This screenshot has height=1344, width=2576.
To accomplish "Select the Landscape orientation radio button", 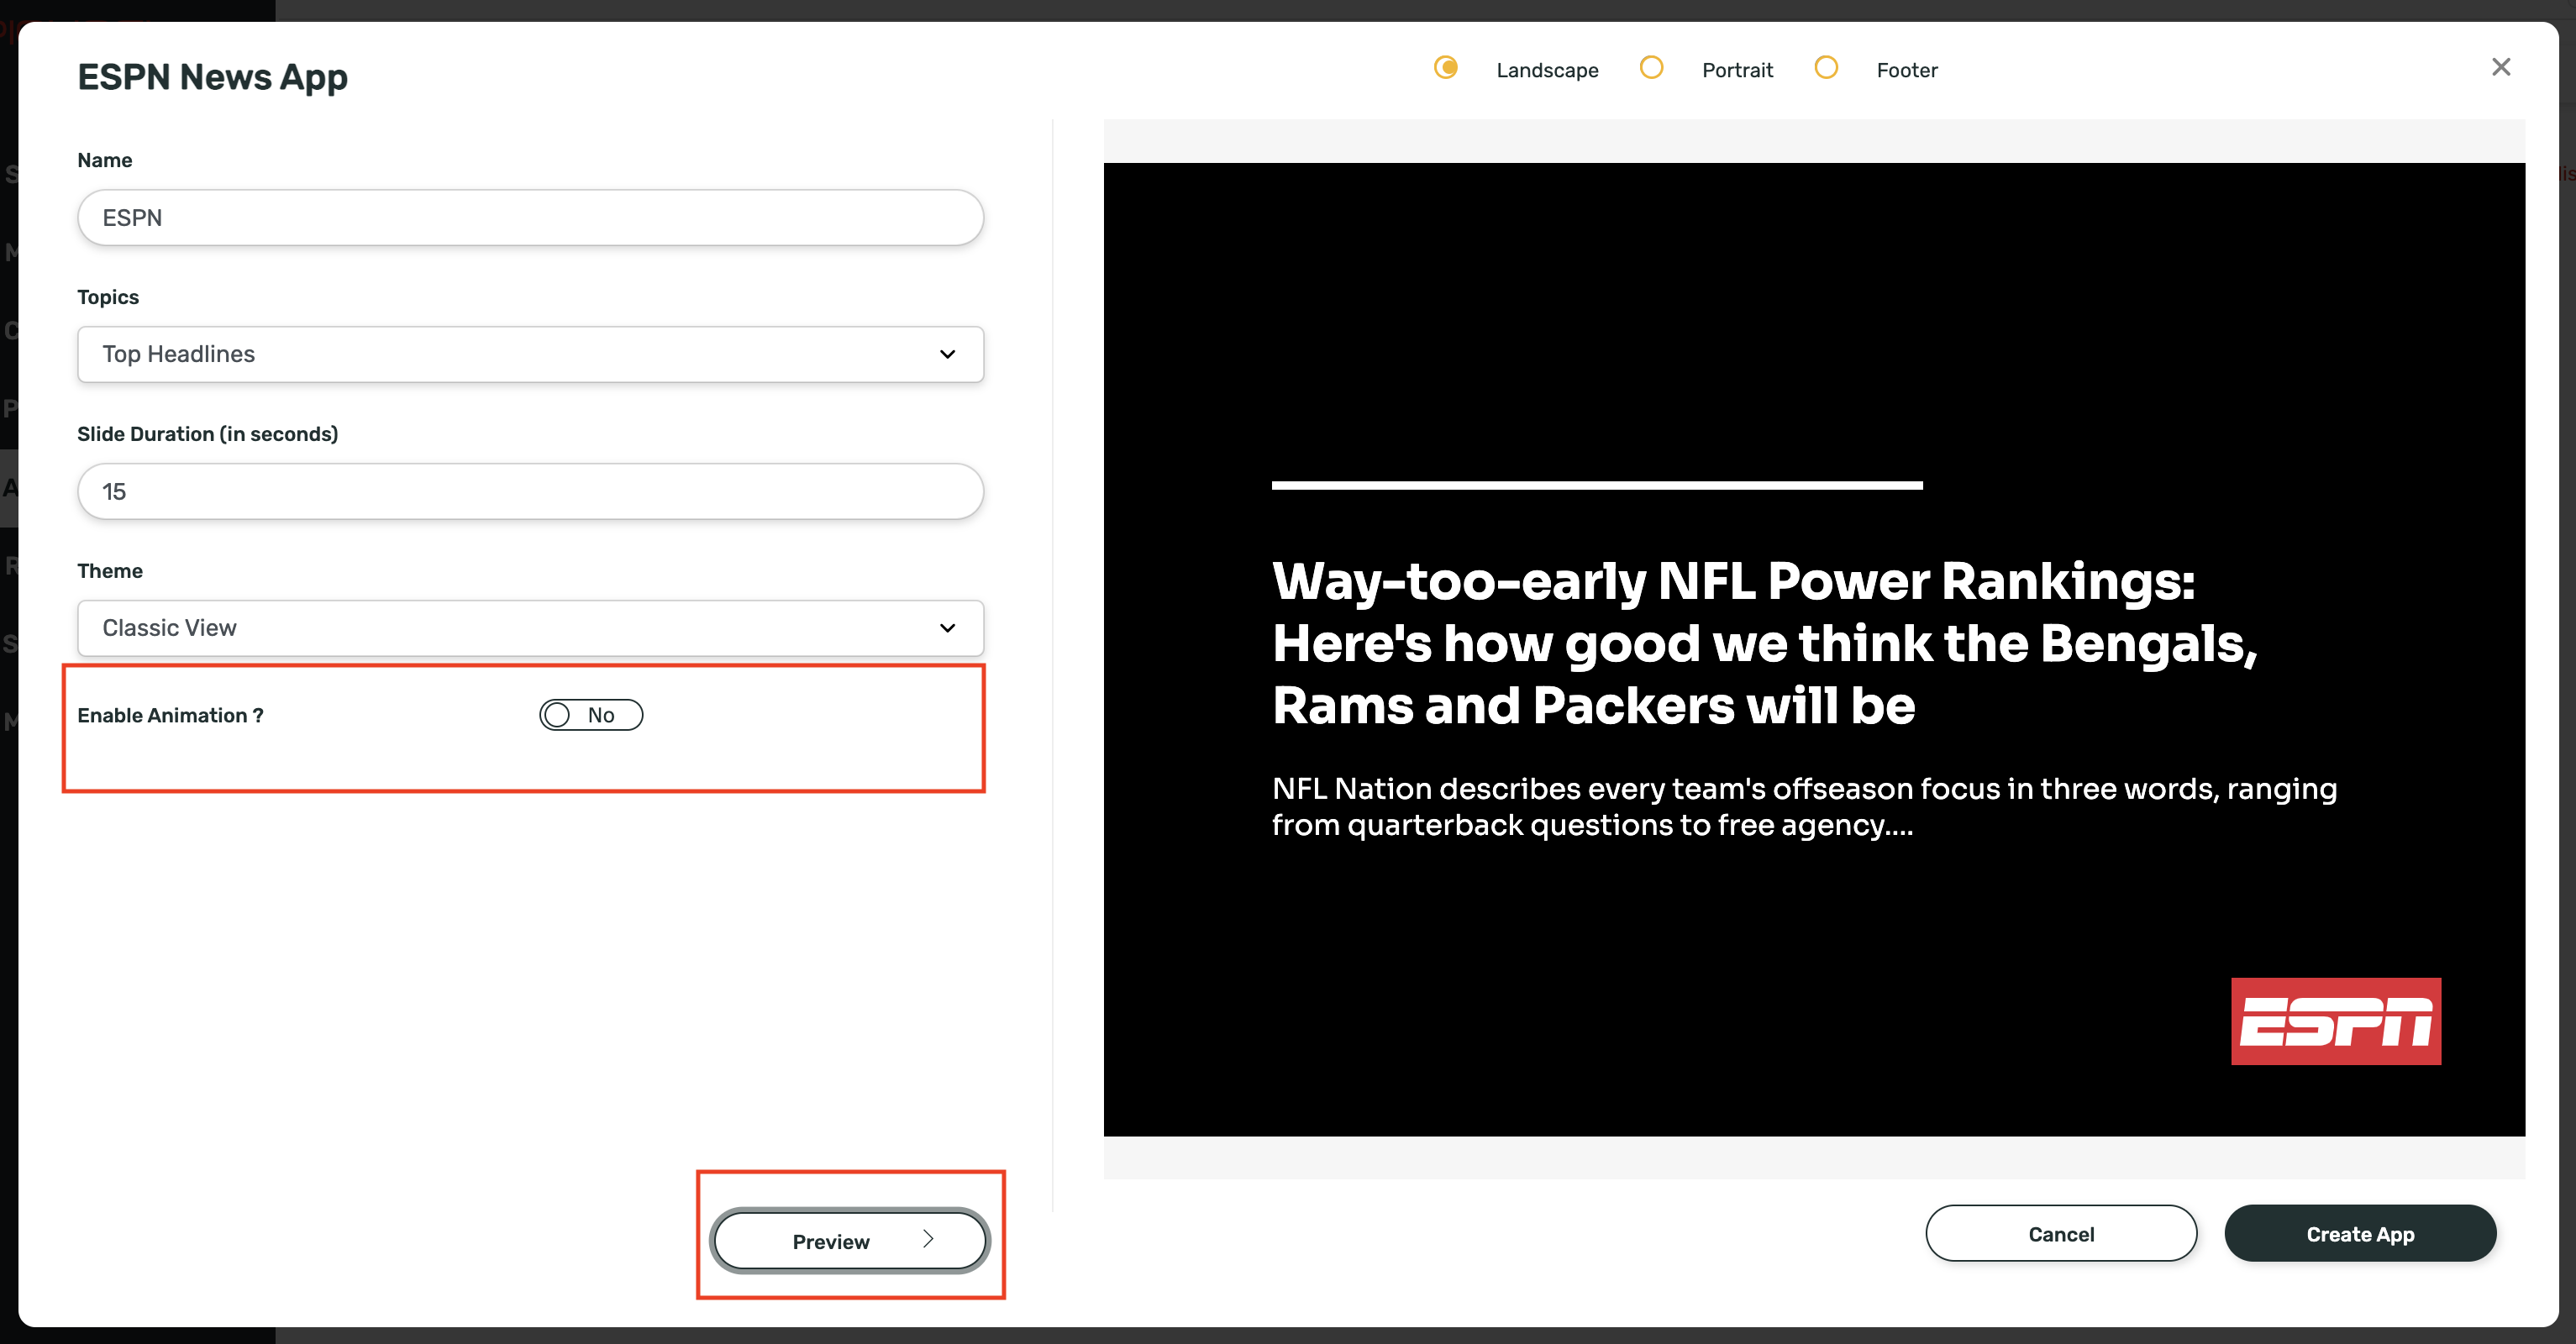I will coord(1445,67).
